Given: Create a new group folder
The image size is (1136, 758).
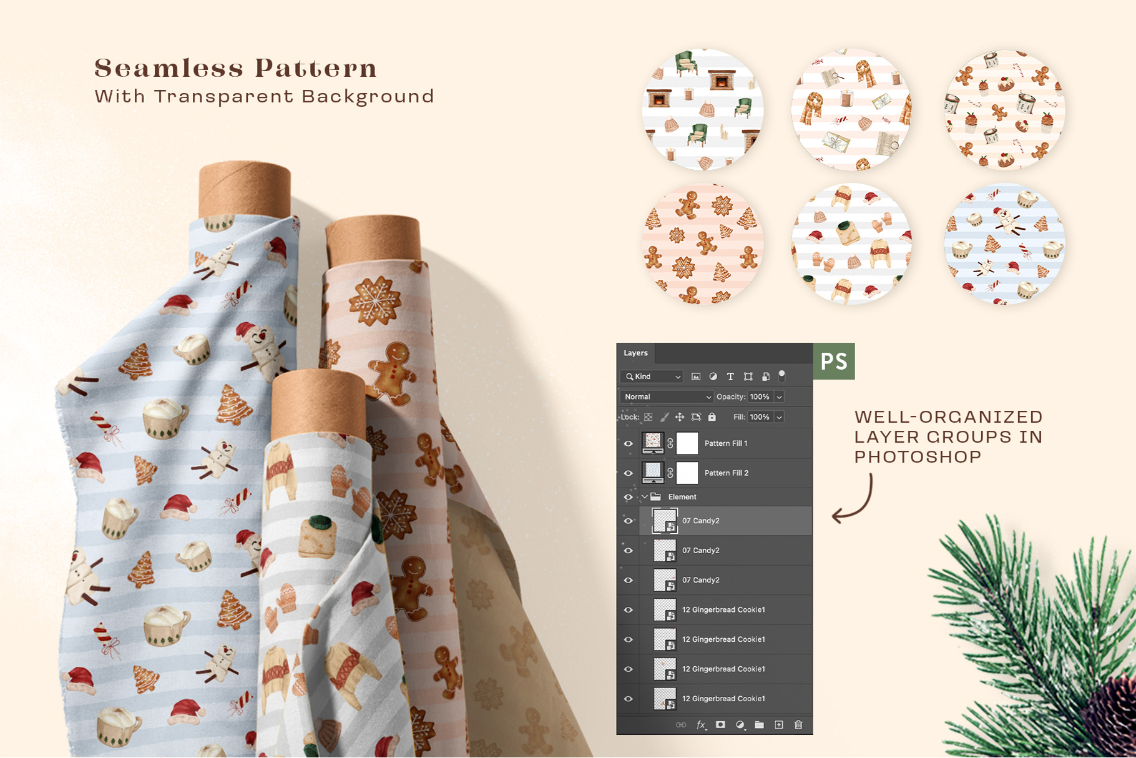Looking at the screenshot, I should coord(759,725).
